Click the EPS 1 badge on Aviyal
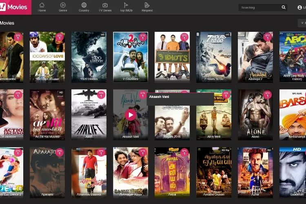306x204 pixels. [x=184, y=153]
